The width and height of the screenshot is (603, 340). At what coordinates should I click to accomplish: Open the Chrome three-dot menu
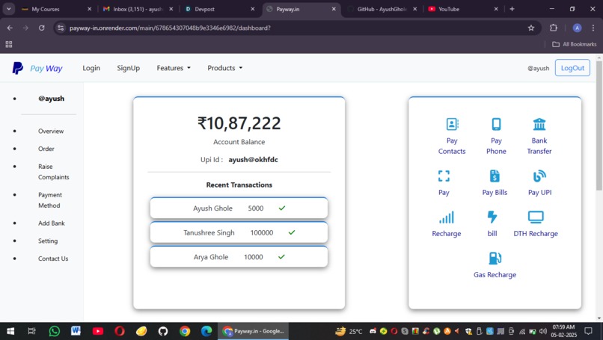[593, 28]
